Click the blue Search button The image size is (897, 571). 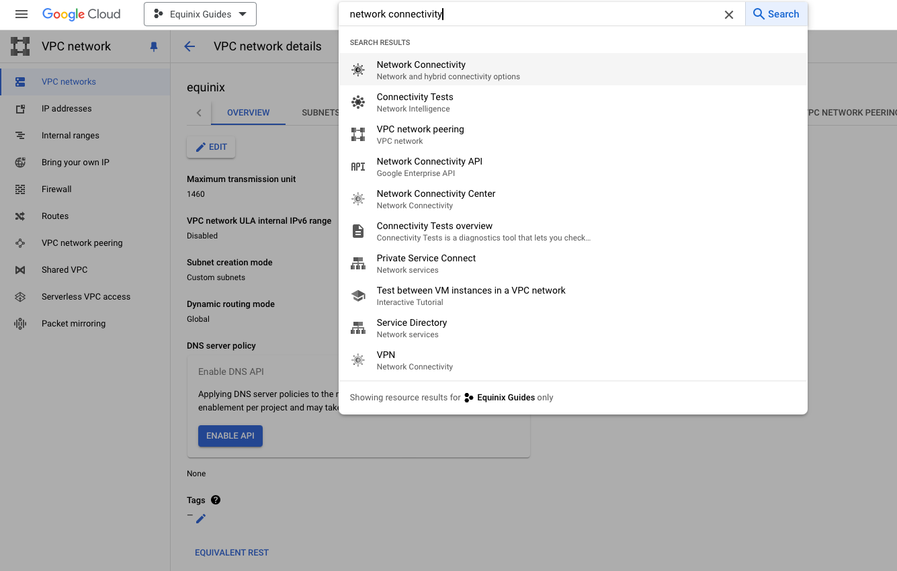[x=776, y=14]
